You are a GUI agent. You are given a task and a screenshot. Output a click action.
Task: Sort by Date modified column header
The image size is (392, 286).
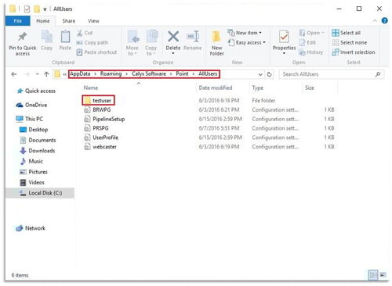click(x=216, y=88)
